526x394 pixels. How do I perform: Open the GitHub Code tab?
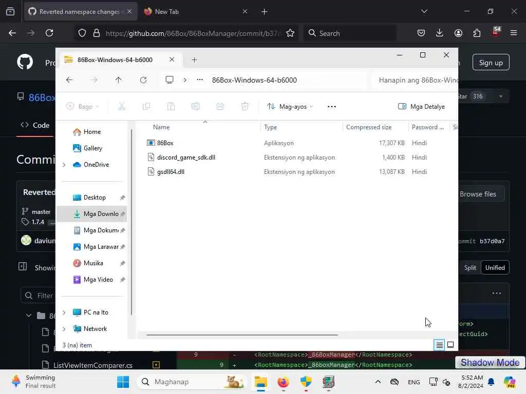tap(35, 125)
